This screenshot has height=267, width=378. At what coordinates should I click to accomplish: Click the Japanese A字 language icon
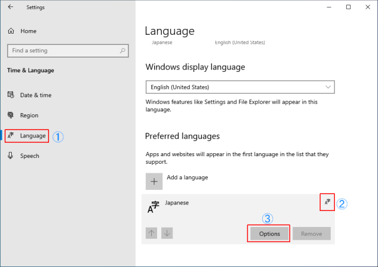point(153,207)
